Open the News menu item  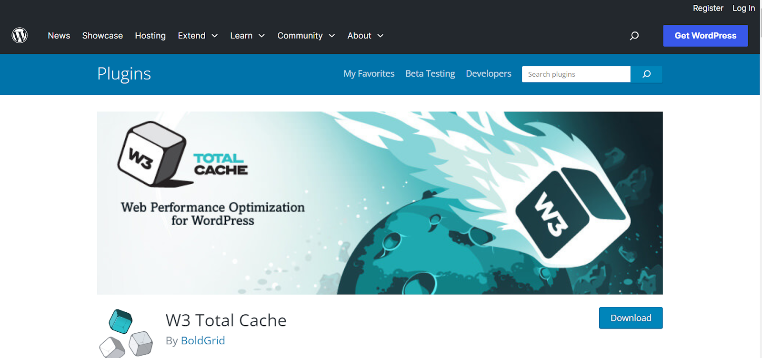click(59, 36)
